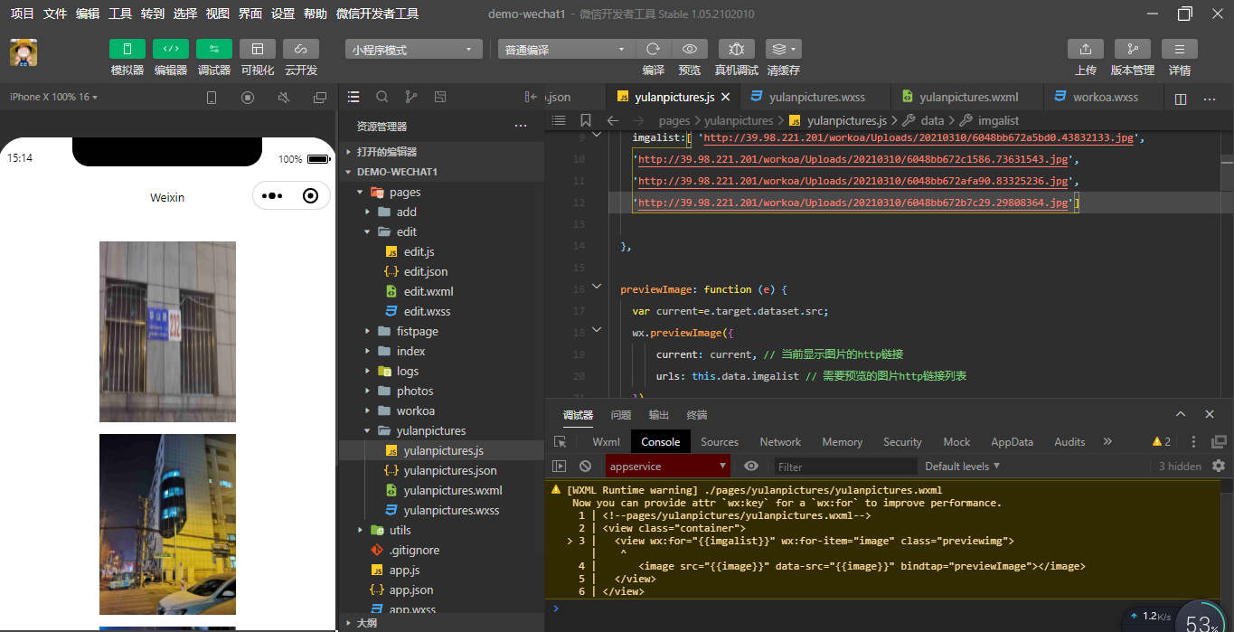
Task: Open real device debugging bug icon
Action: point(737,49)
